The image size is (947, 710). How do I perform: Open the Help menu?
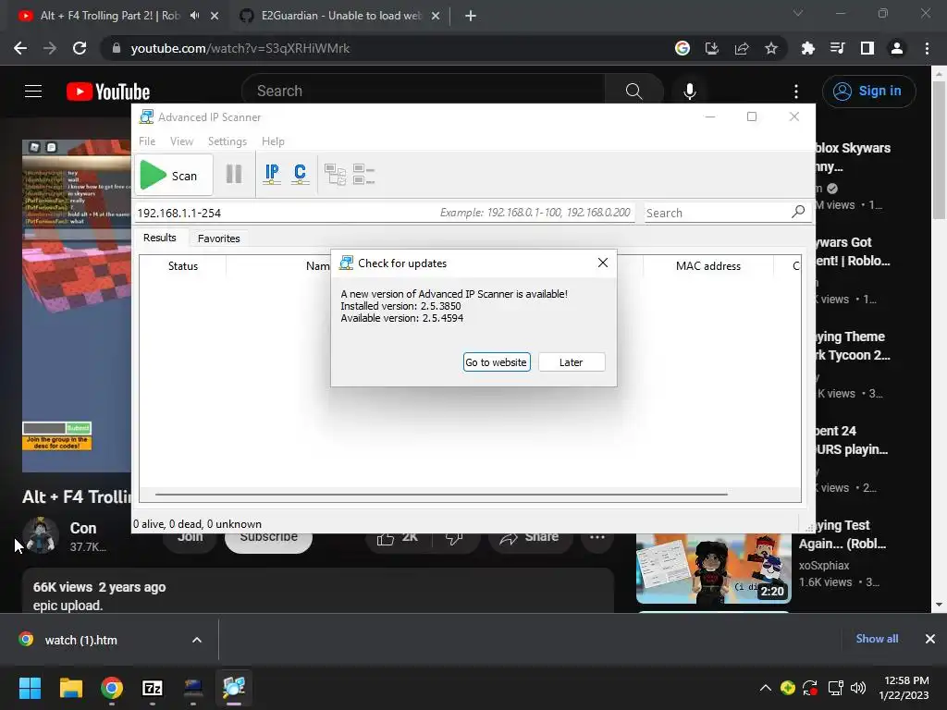pos(273,141)
